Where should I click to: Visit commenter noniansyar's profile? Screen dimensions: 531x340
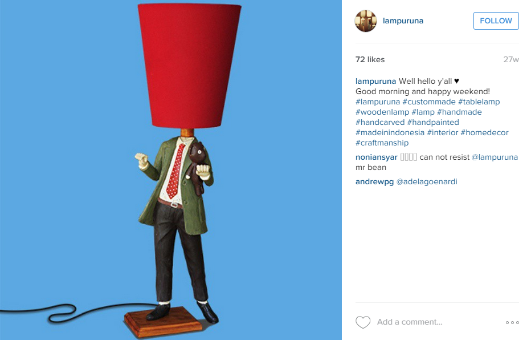pyautogui.click(x=376, y=157)
